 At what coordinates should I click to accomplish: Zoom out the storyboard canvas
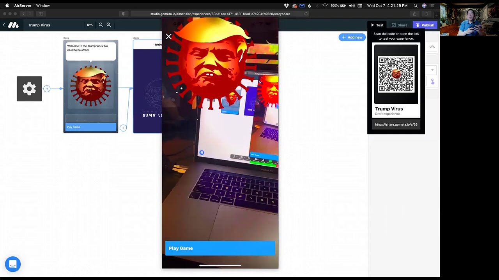[101, 25]
